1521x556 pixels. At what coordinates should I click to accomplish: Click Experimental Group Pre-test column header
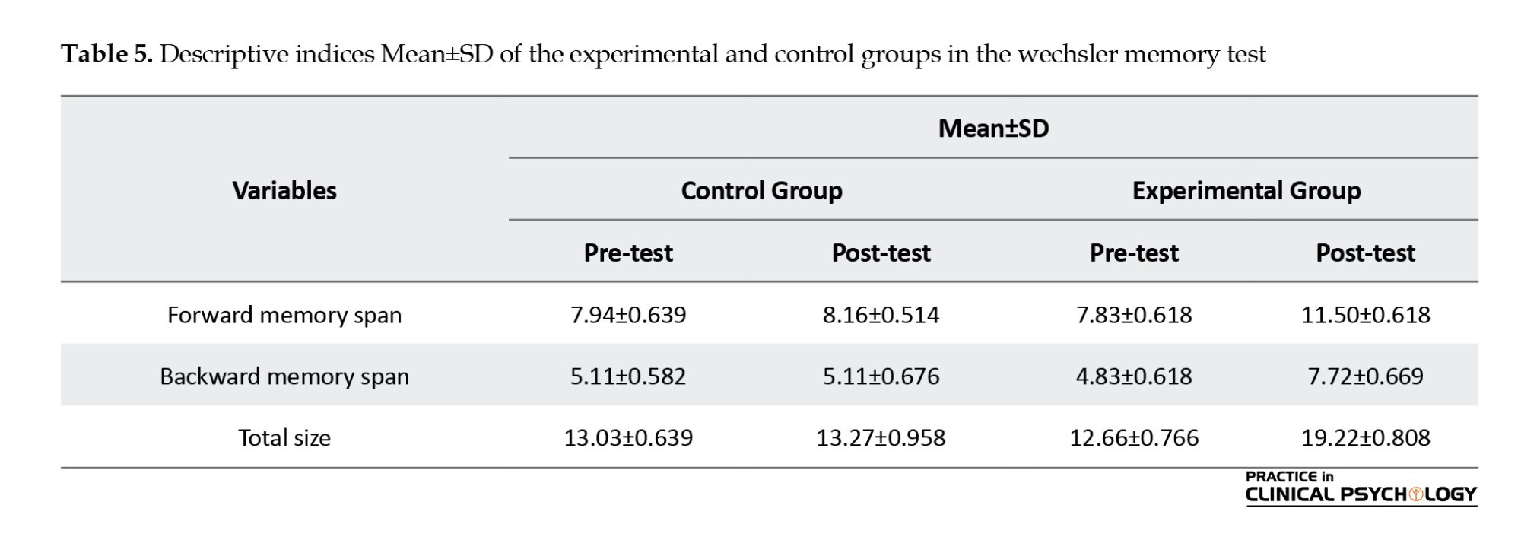(x=1134, y=253)
